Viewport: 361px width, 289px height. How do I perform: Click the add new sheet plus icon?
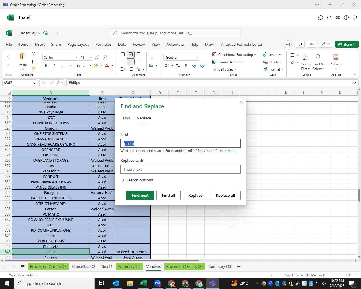click(239, 266)
